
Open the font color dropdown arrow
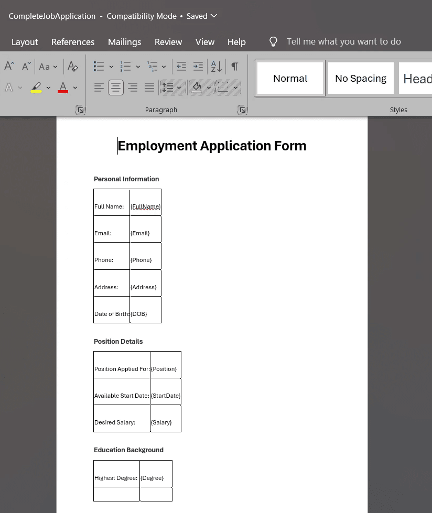tap(75, 88)
